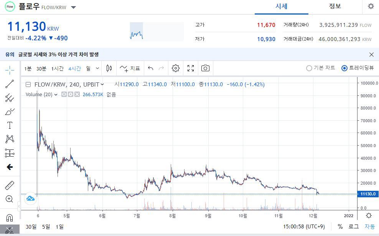This screenshot has height=236, width=379.
Task: Toggle percent scale mode
Action: point(340,226)
